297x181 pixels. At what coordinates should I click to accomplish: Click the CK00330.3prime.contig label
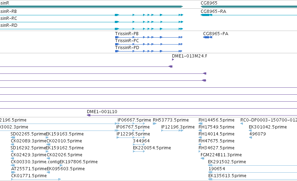tap(35, 162)
